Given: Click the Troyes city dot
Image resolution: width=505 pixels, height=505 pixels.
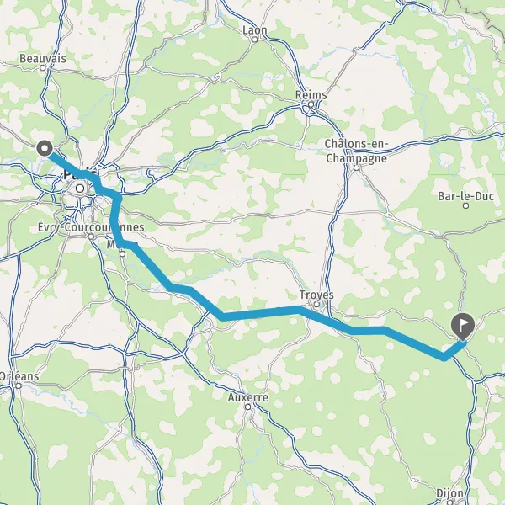Looking at the screenshot, I should point(316,304).
